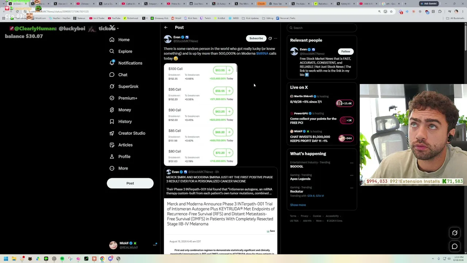
Task: Click the plus button on the $90 Call row
Action: [229, 111]
